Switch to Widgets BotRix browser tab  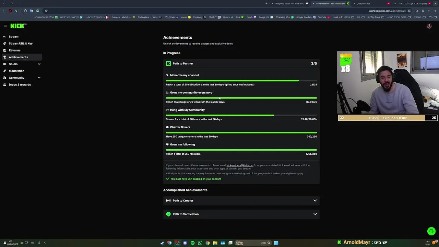click(290, 3)
